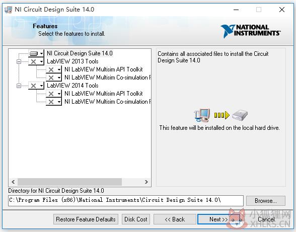This screenshot has height=232, width=296.
Task: Browse for installation directory
Action: (266, 201)
